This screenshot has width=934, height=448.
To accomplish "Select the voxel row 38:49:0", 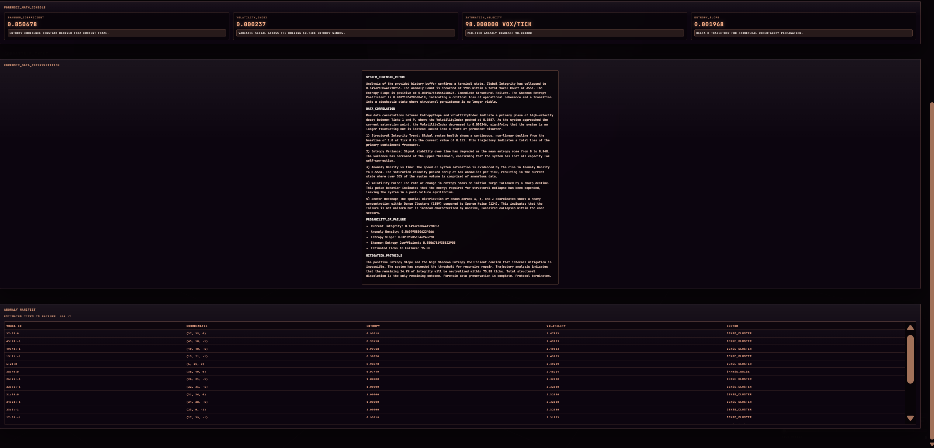I will click(x=12, y=371).
